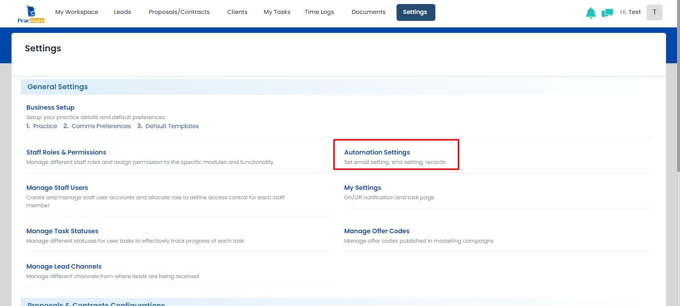Open Time Logs page
This screenshot has width=680, height=306.
(x=319, y=12)
